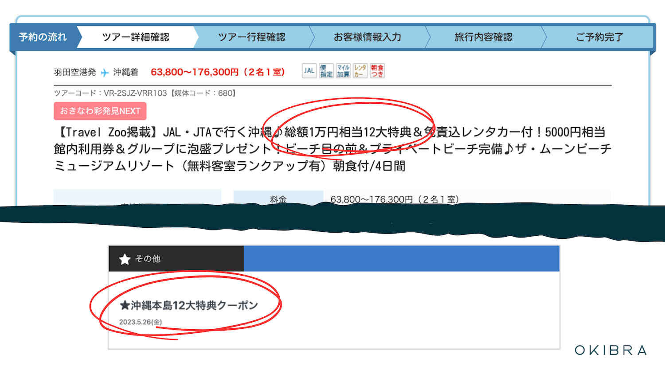
Task: Click the その他 section header
Action: point(176,259)
